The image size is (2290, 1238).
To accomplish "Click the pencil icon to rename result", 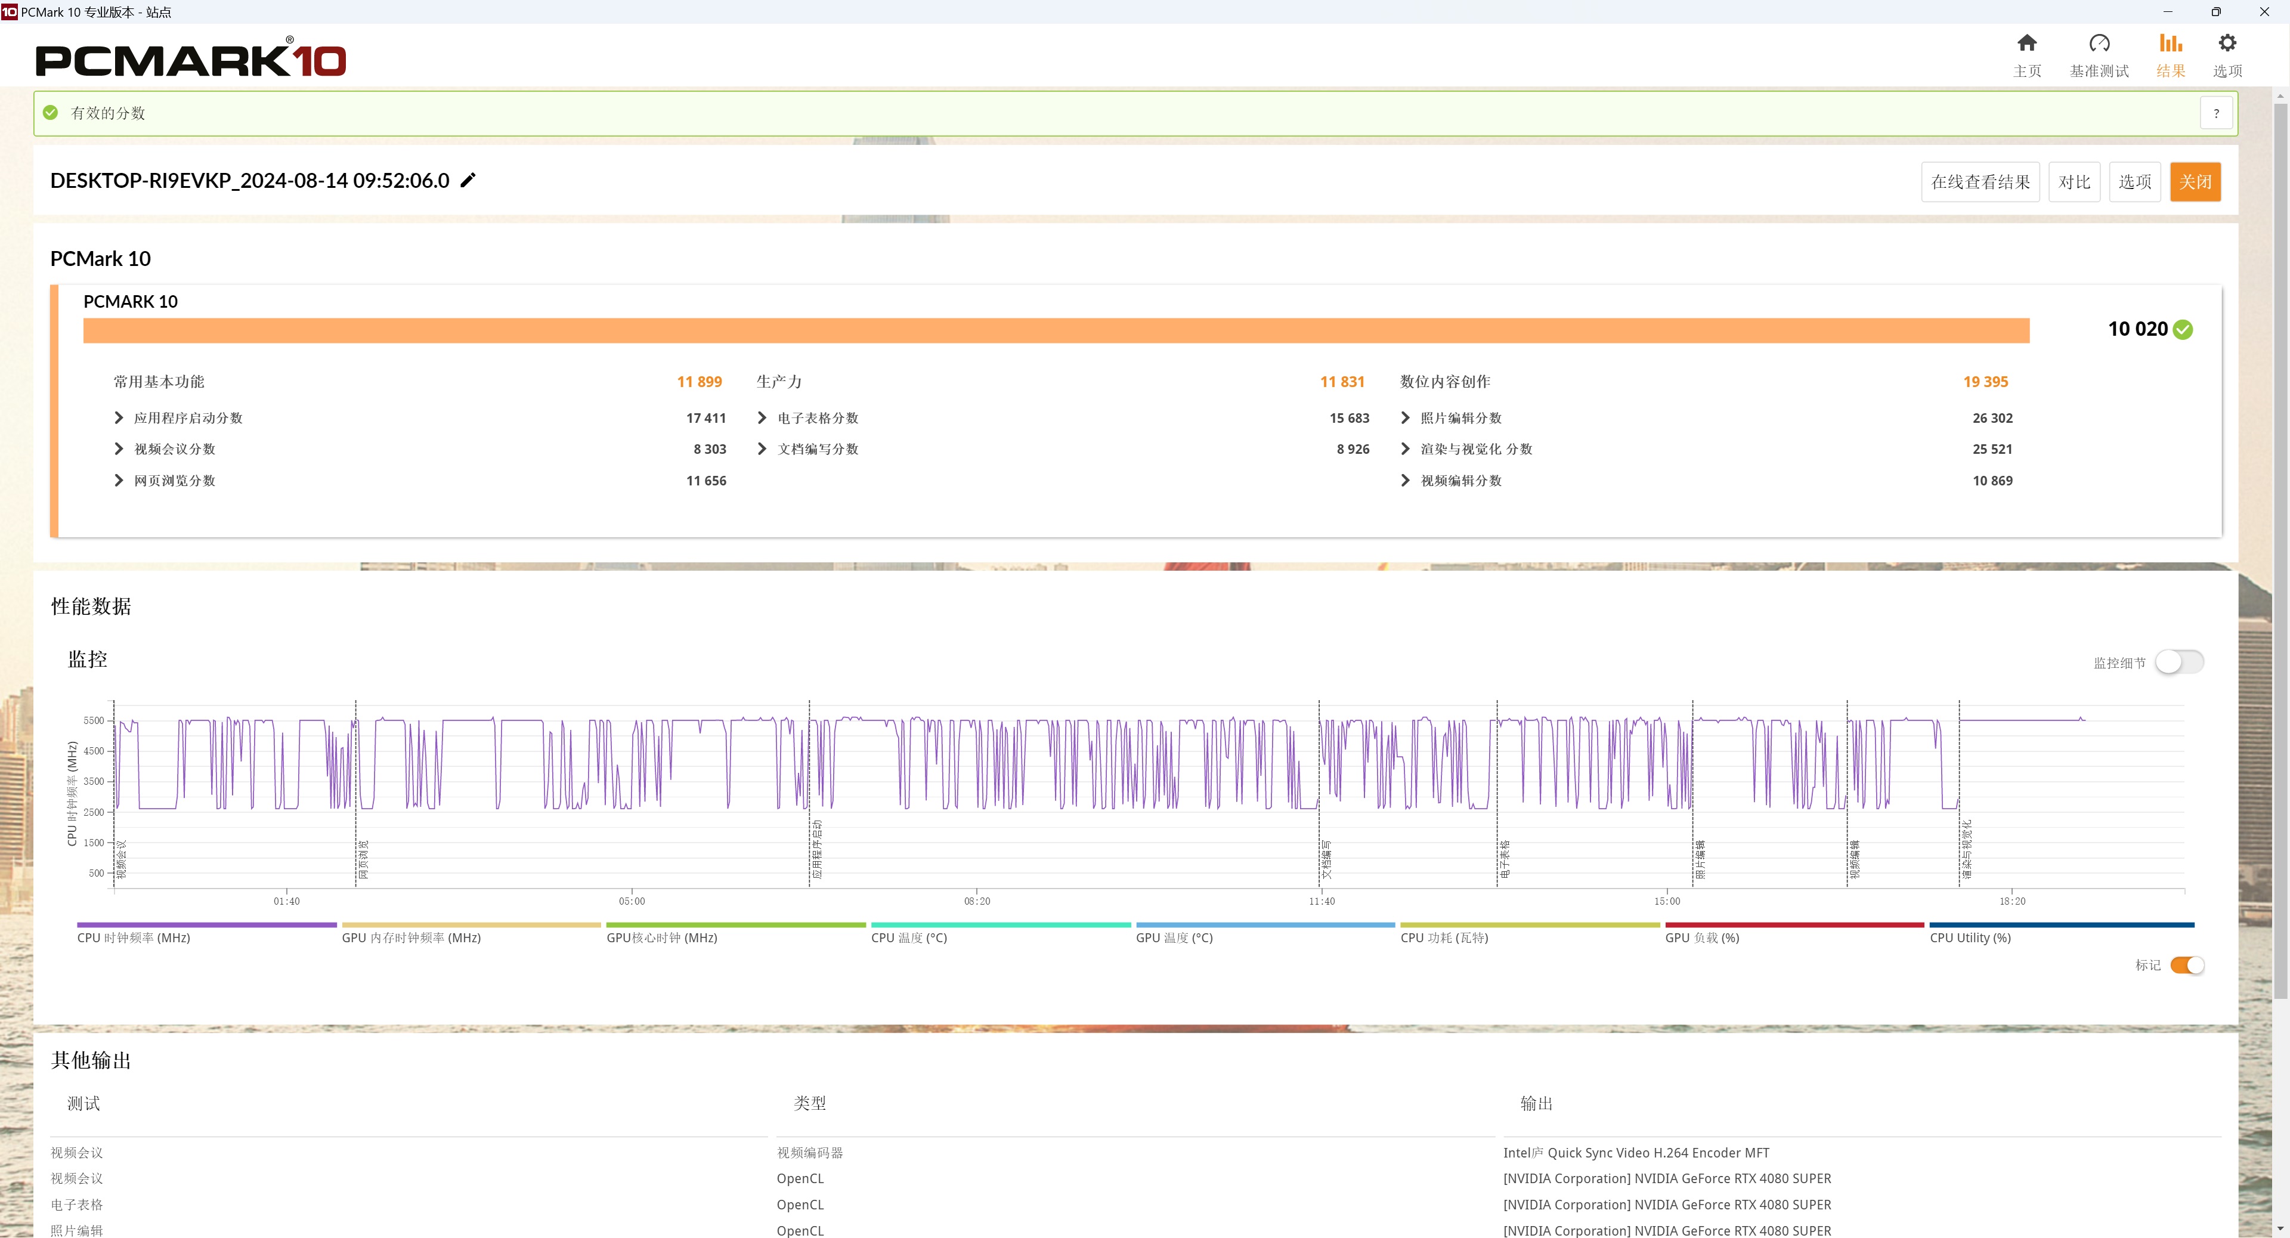I will tap(468, 181).
